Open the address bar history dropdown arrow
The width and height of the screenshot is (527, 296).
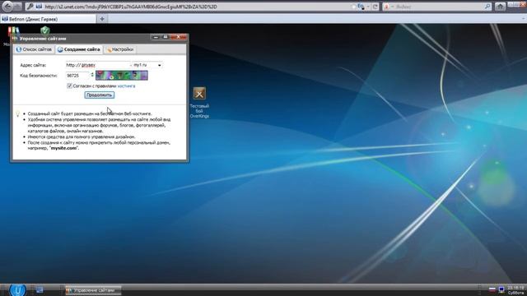(x=368, y=7)
